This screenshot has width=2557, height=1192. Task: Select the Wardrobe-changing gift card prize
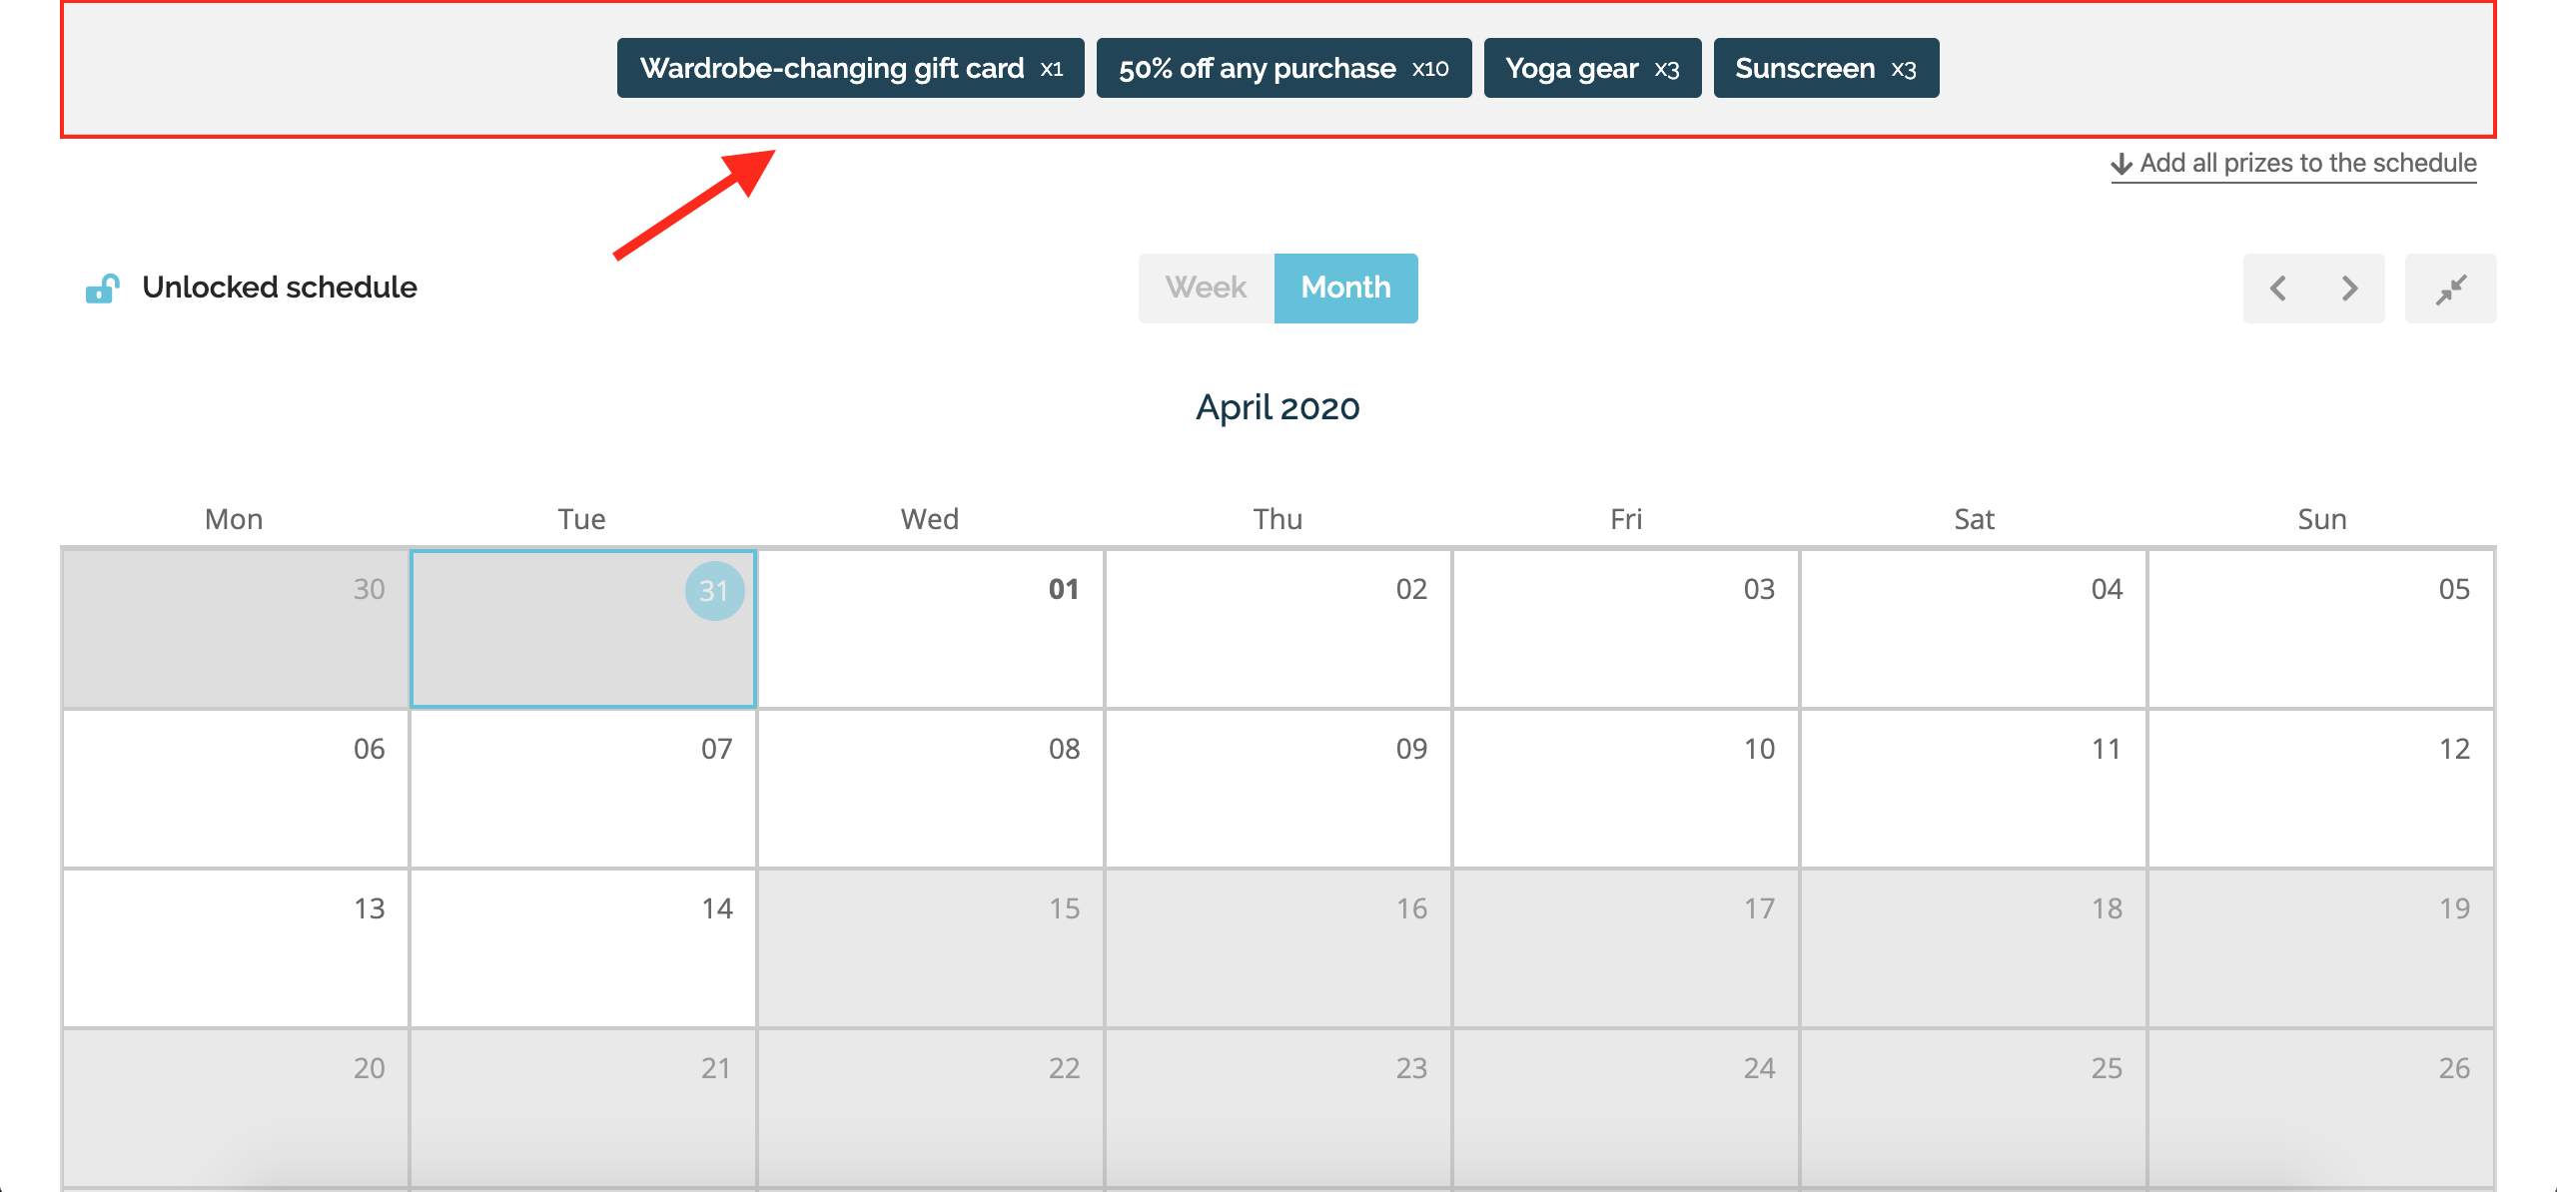coord(851,68)
